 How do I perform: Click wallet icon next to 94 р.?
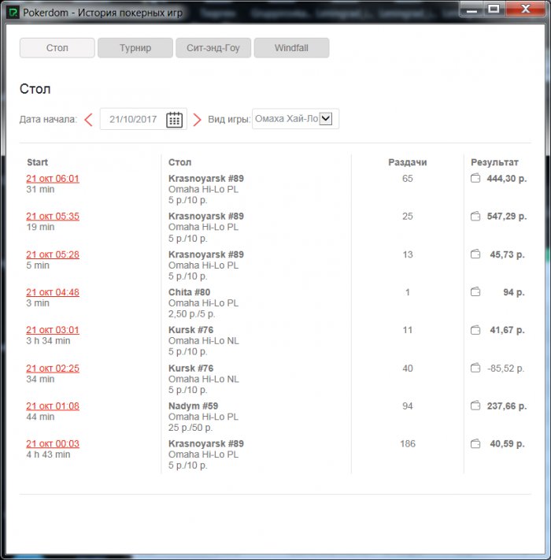coord(475,292)
